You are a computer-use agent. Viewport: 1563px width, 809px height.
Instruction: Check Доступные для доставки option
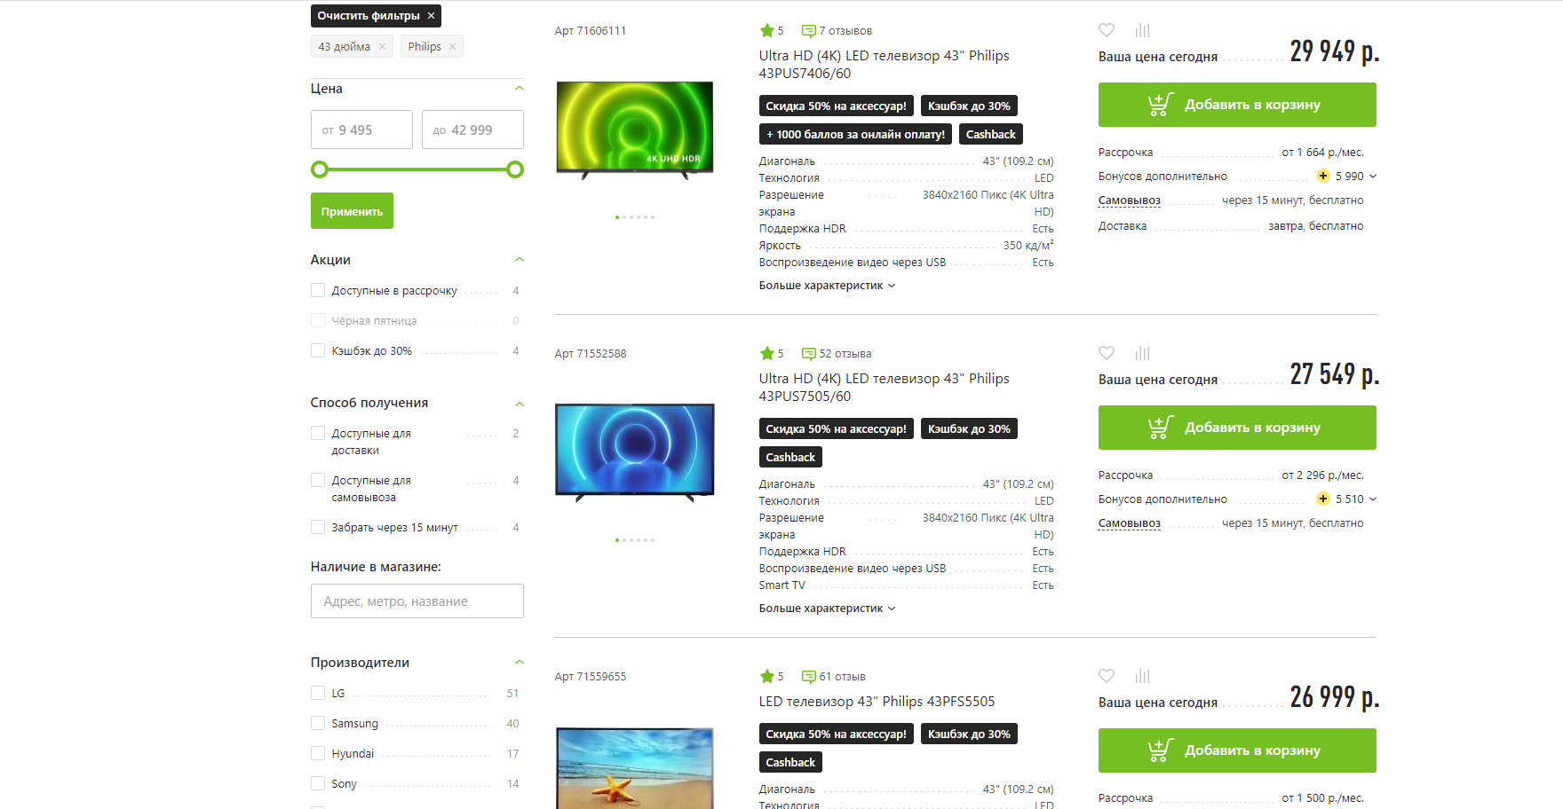click(318, 433)
